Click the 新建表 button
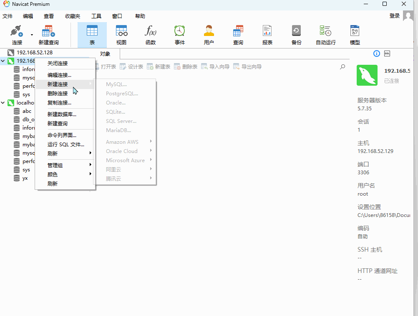Image resolution: width=418 pixels, height=316 pixels. pos(159,67)
